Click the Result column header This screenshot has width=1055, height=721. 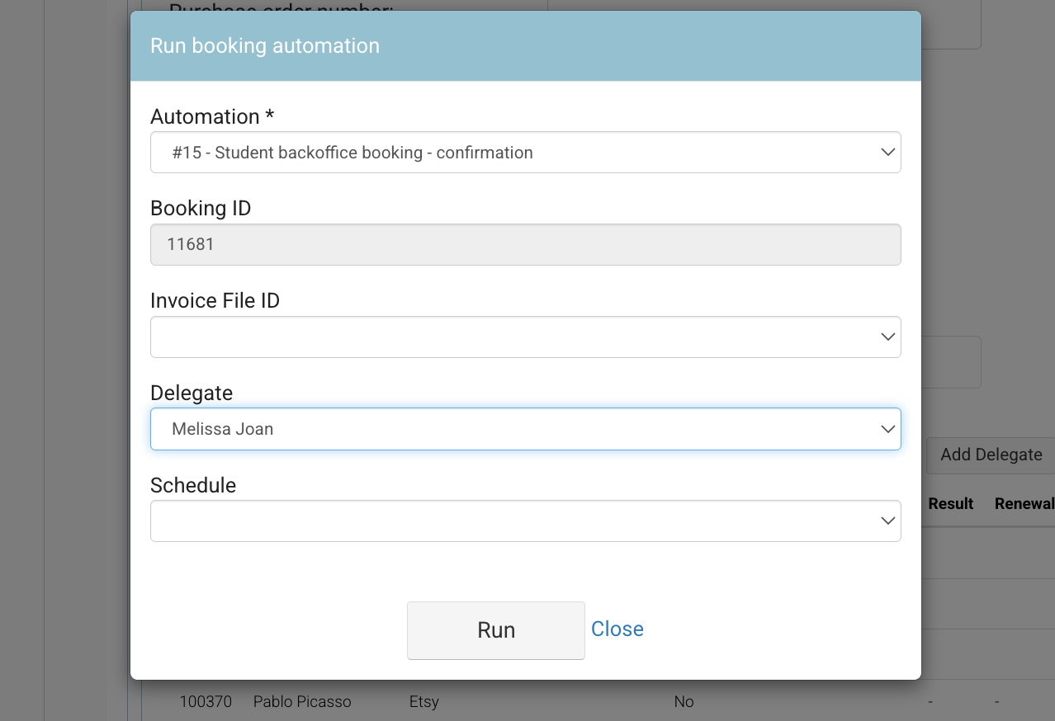(950, 504)
